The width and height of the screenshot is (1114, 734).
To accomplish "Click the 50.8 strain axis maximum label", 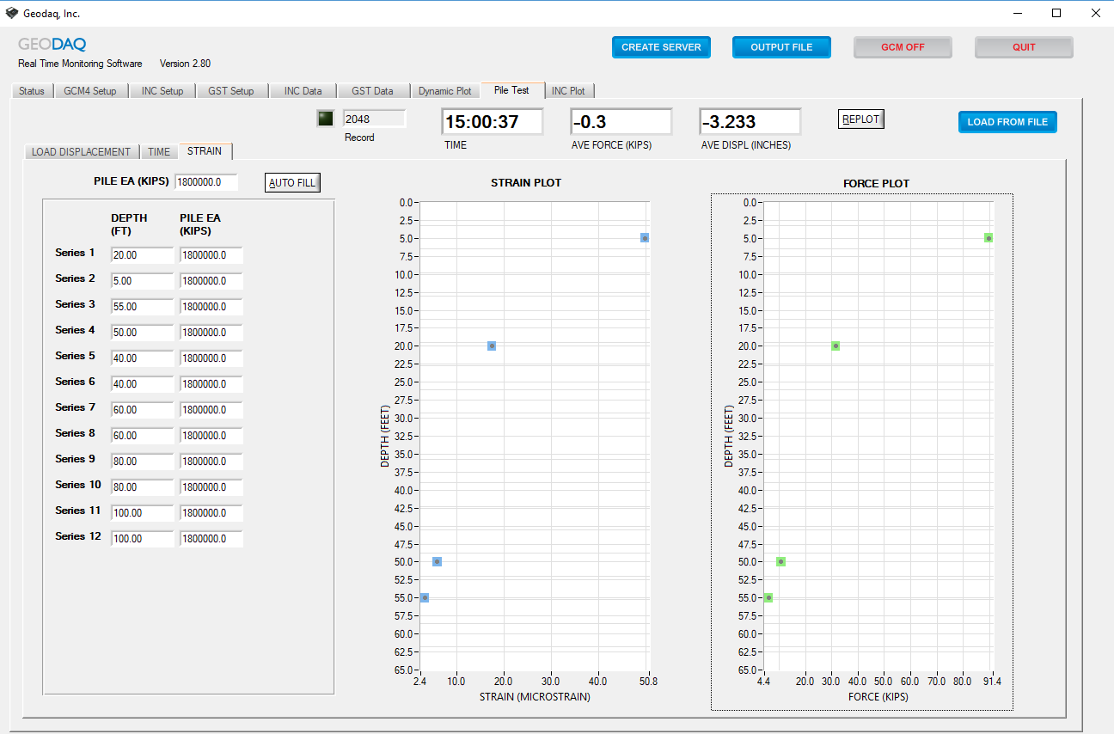I will (x=648, y=682).
